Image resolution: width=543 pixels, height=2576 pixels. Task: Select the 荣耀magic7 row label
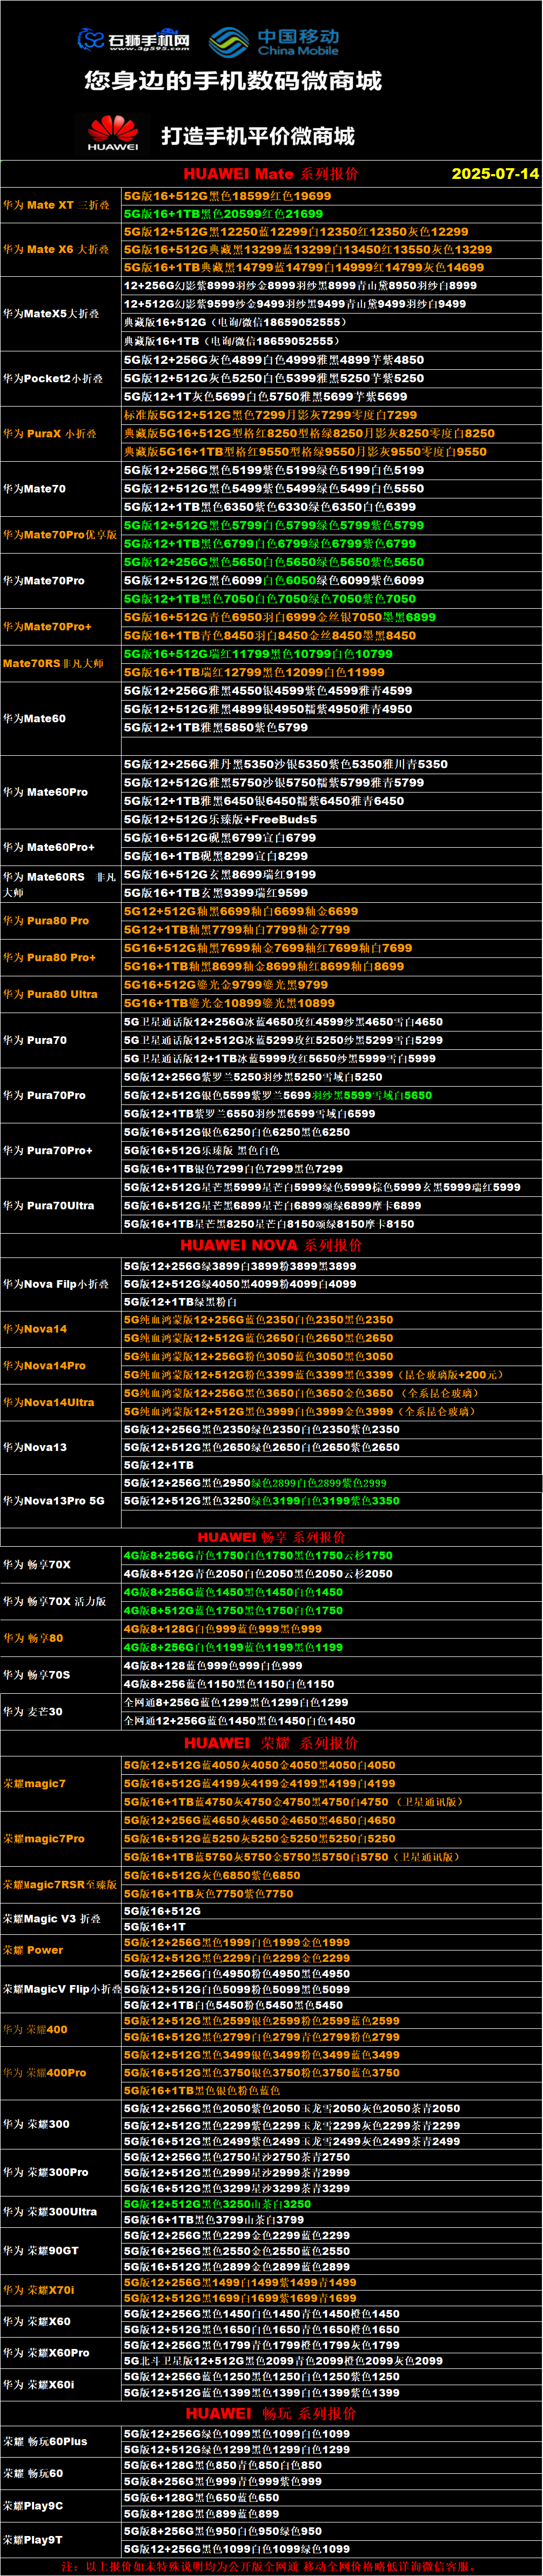[35, 1784]
